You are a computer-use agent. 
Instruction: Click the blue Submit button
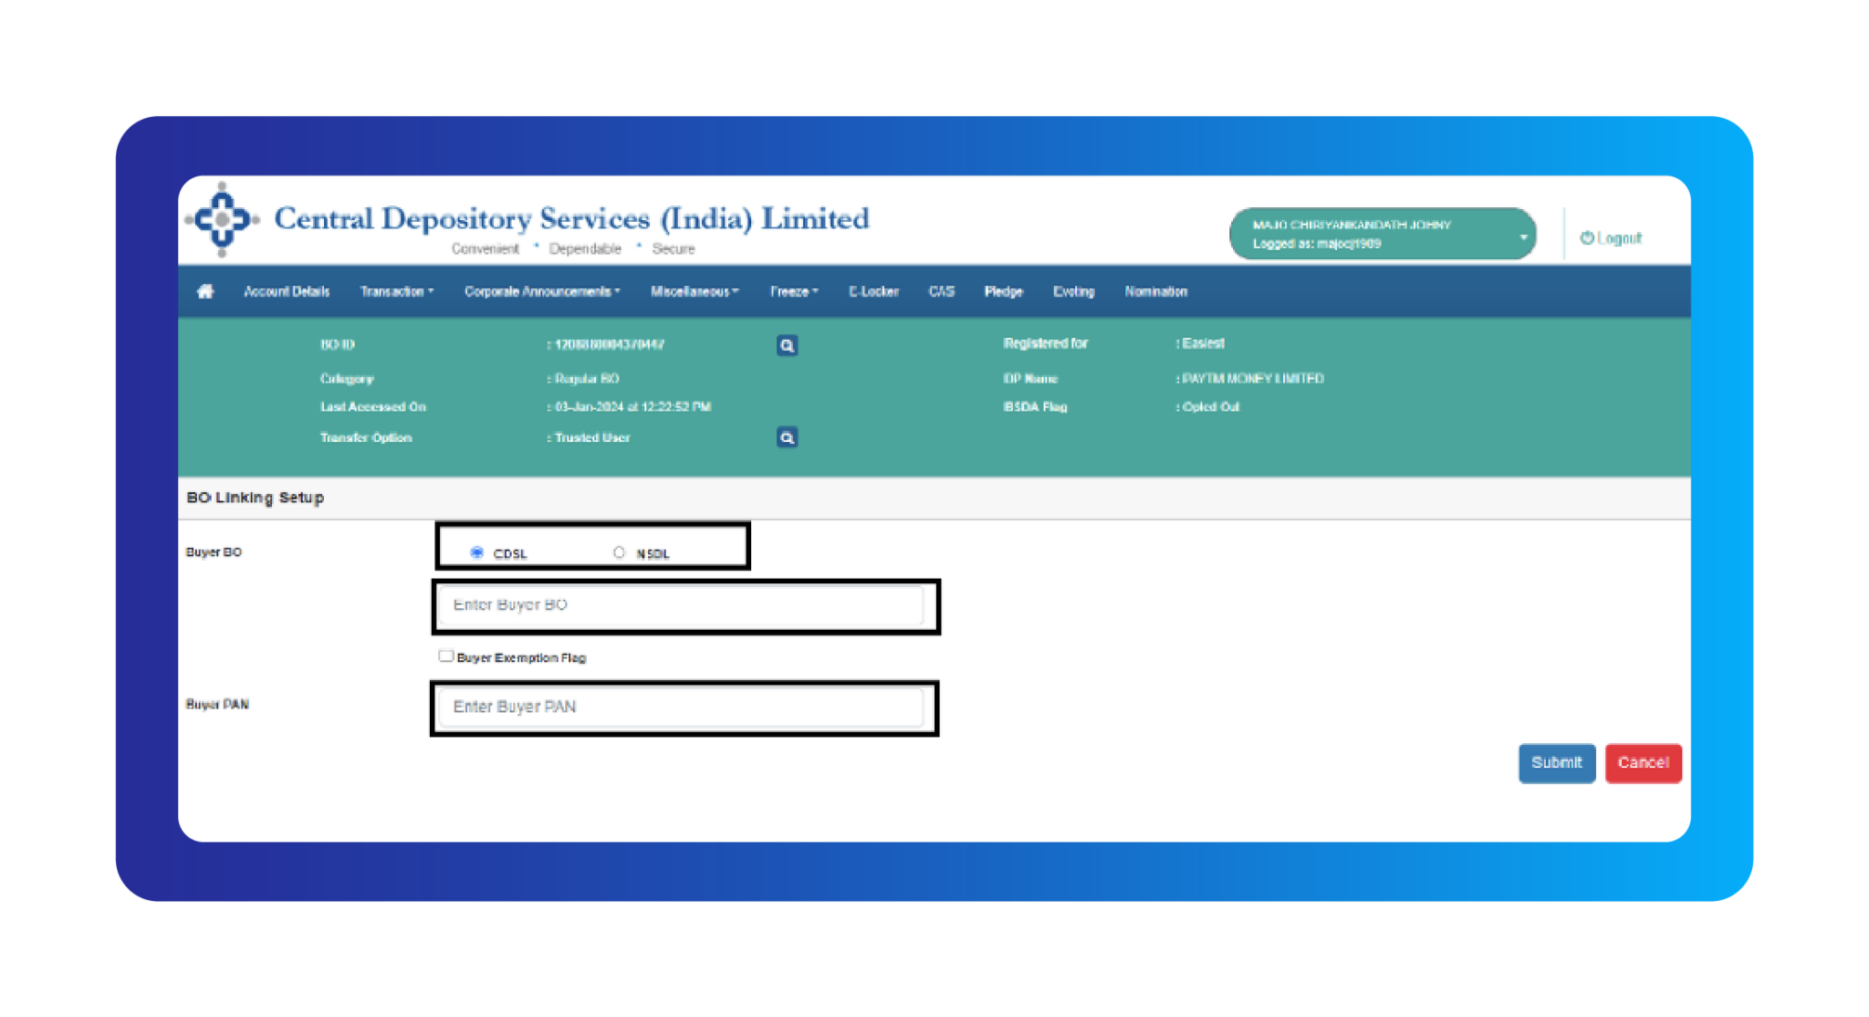pos(1557,762)
